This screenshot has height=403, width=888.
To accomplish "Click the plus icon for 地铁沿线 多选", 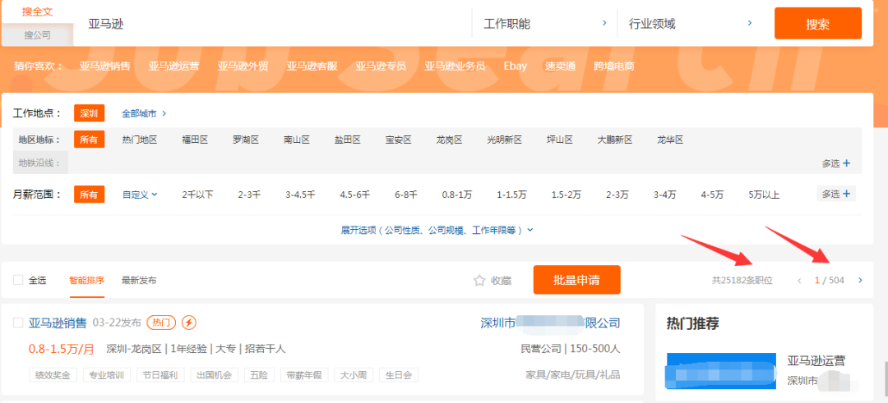I will tap(847, 164).
